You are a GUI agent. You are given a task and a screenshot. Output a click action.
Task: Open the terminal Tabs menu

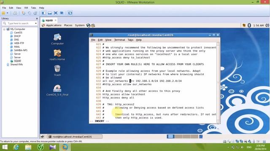[130, 40]
